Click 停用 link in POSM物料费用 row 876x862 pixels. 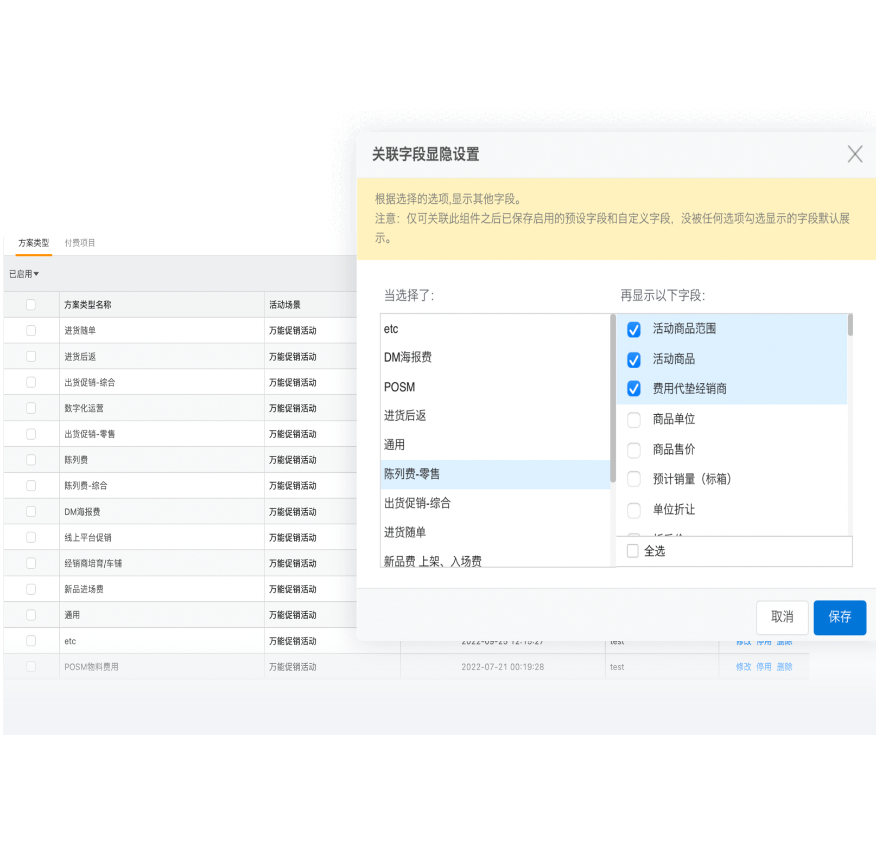[x=764, y=667]
